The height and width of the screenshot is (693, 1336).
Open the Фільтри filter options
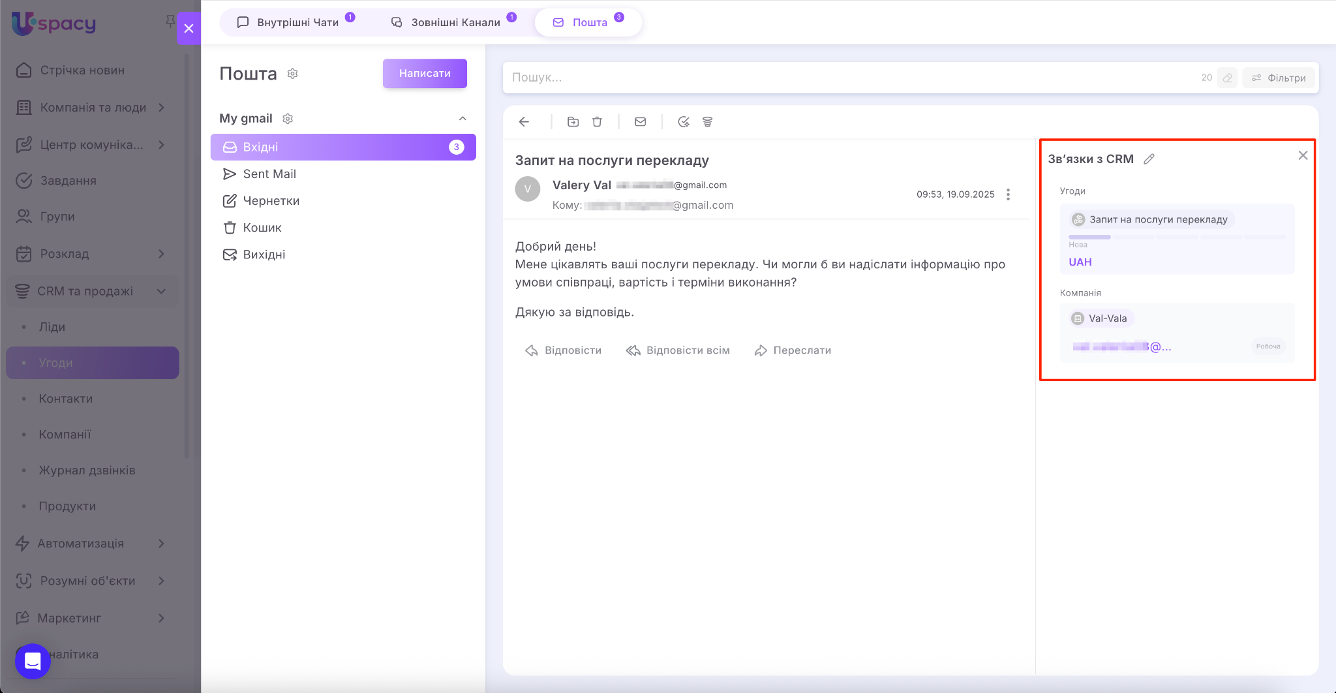click(x=1279, y=78)
